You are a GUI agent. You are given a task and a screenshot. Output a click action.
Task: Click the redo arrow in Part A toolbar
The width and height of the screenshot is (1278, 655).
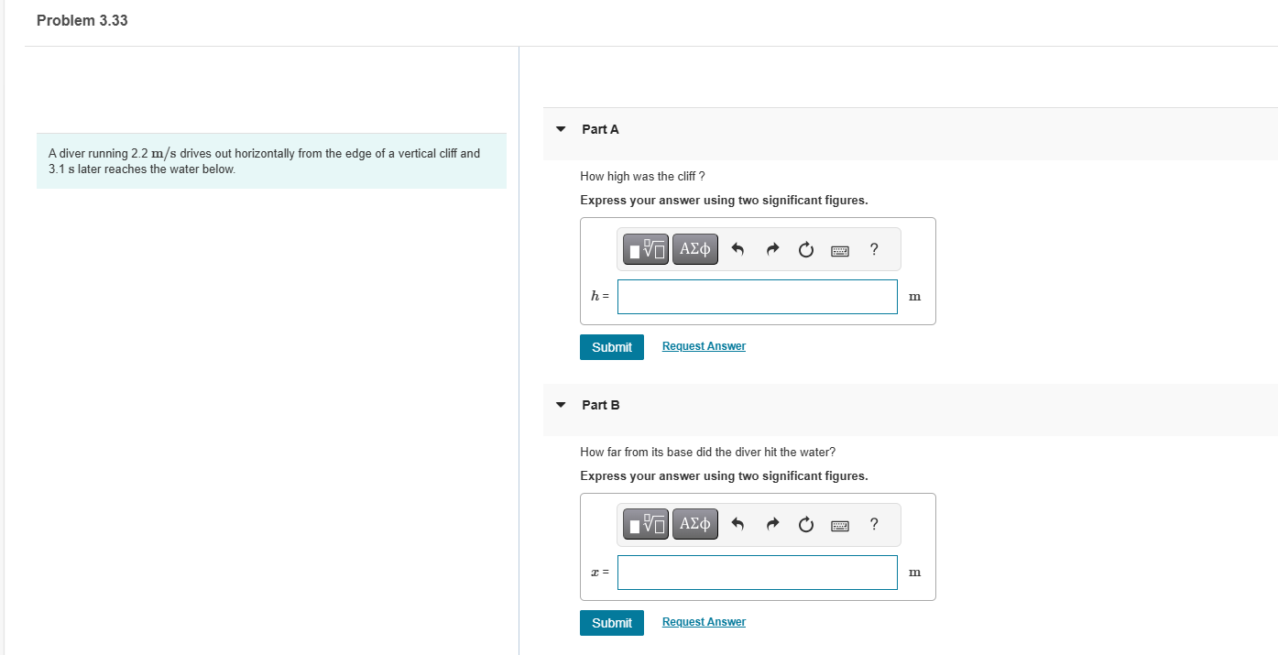click(772, 248)
